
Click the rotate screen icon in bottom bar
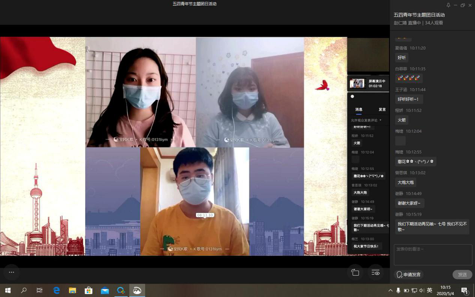pyautogui.click(x=355, y=273)
